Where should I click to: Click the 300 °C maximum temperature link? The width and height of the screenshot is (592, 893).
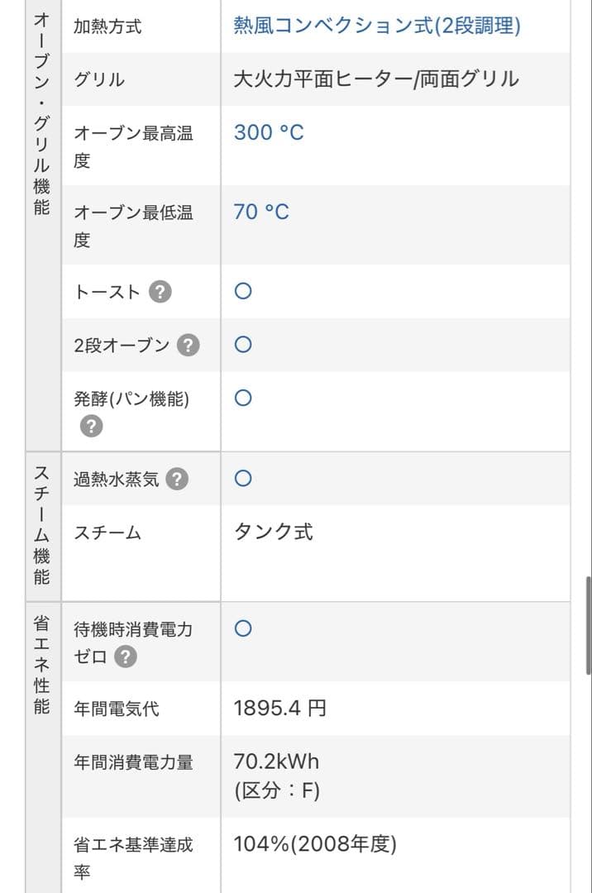pos(269,132)
